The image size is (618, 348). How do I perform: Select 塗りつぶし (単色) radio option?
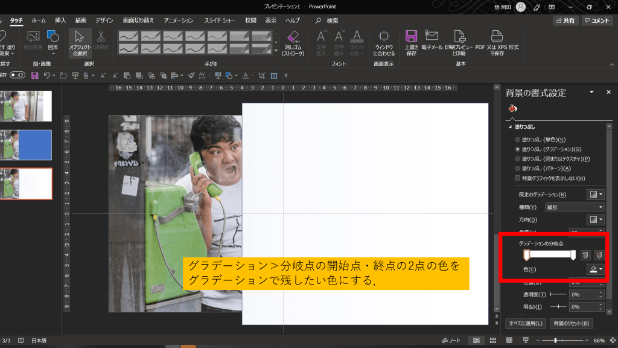pos(517,140)
